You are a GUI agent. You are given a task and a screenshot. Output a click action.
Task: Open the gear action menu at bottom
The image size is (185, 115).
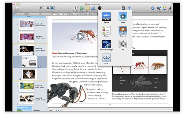tap(61, 111)
